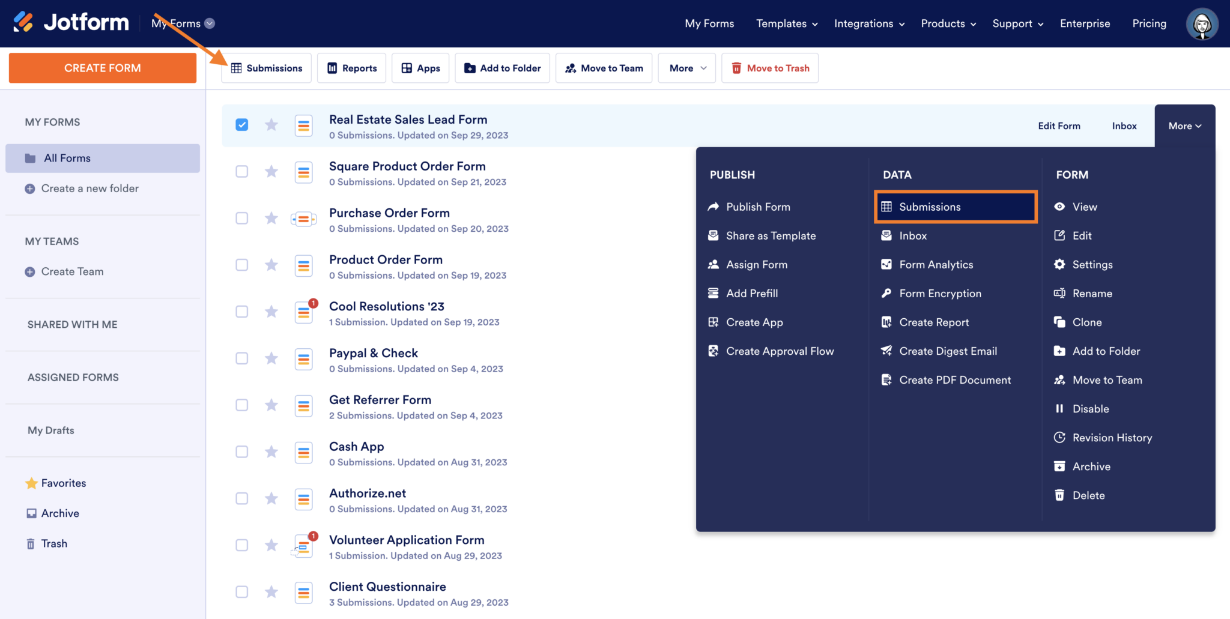Viewport: 1230px width, 619px height.
Task: Choose Revision History from the FORM menu
Action: click(1112, 437)
